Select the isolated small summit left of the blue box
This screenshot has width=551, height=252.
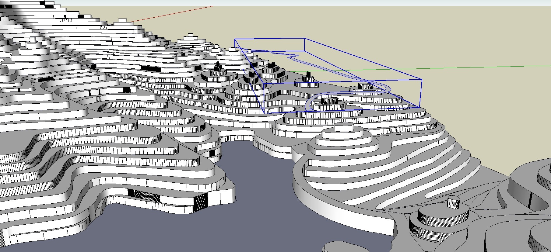[x=191, y=35]
